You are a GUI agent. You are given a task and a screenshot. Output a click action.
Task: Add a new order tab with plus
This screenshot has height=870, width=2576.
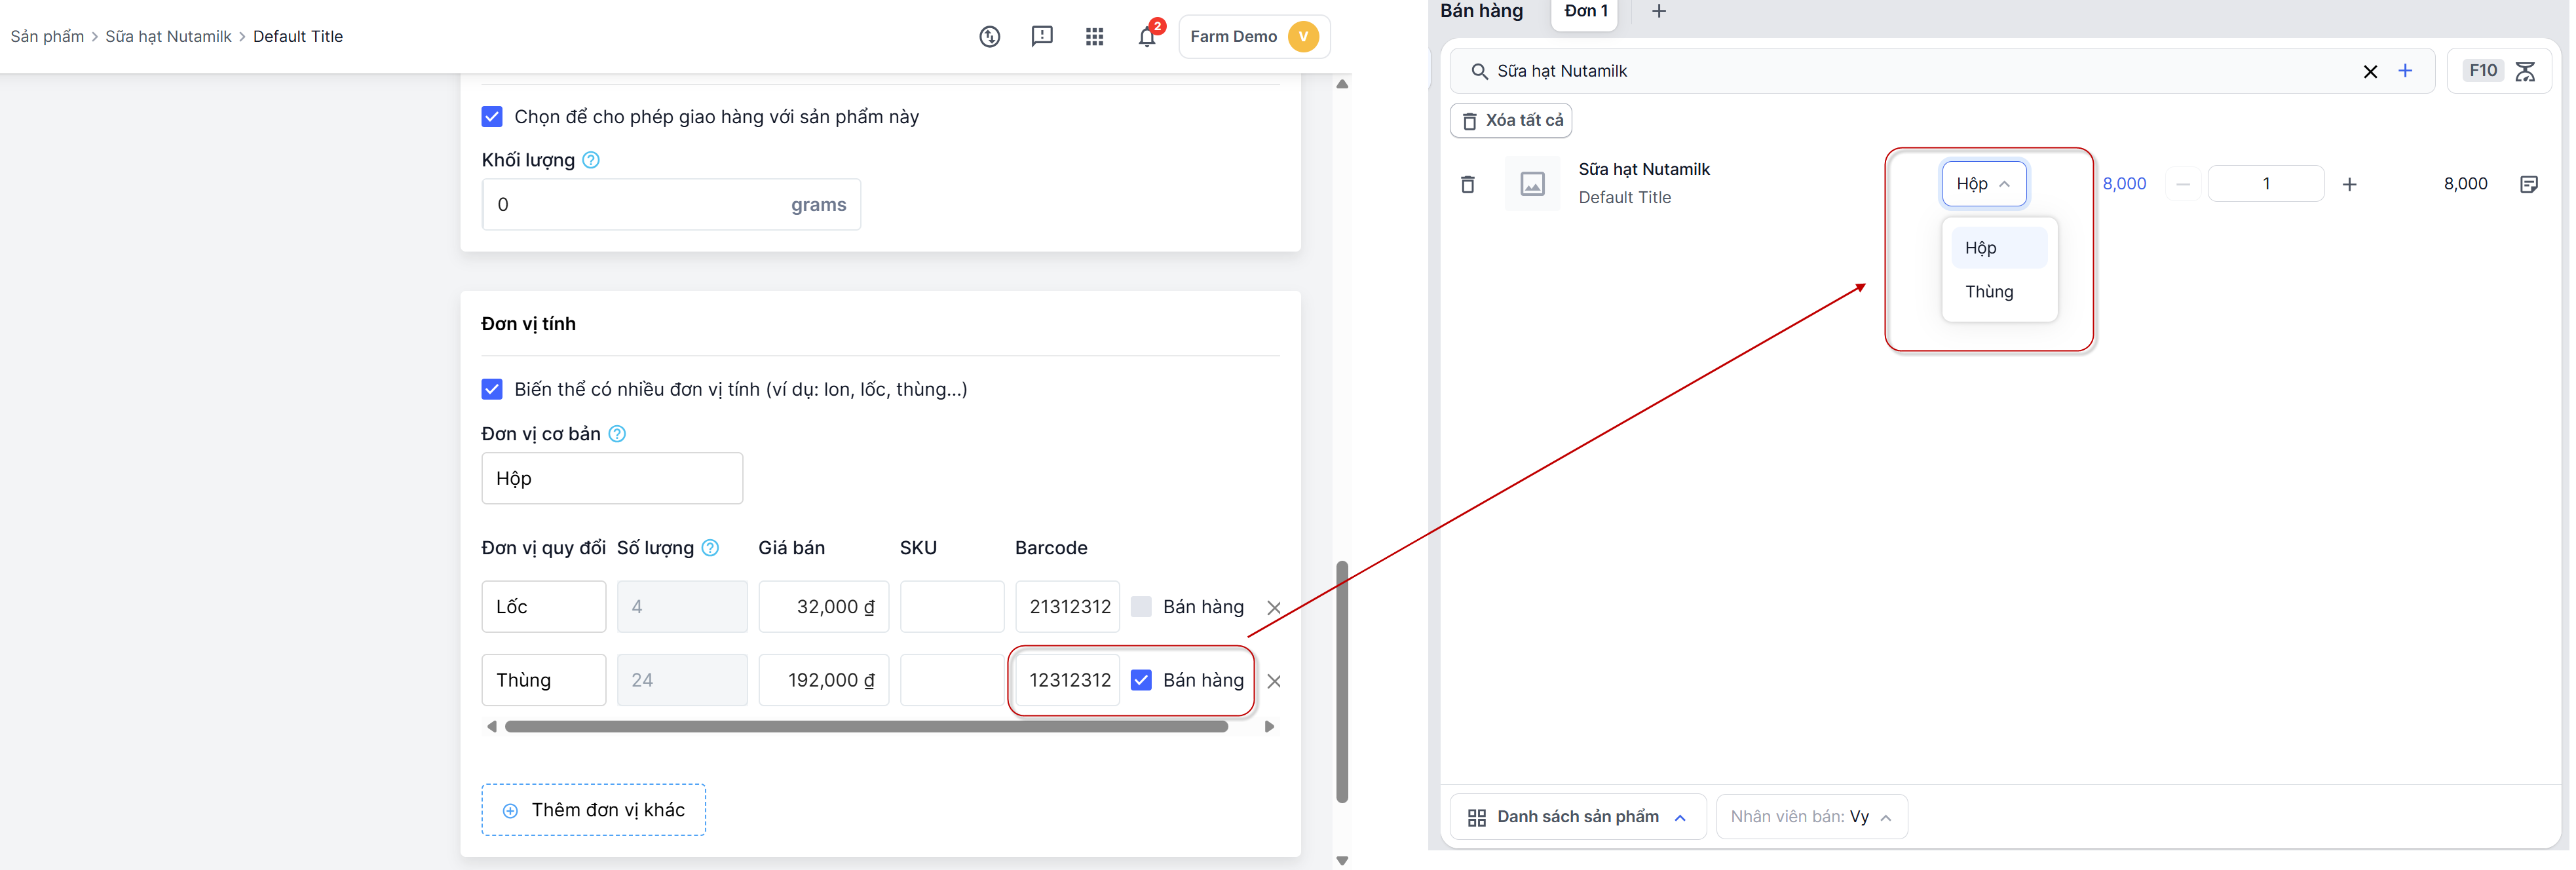pos(1658,12)
